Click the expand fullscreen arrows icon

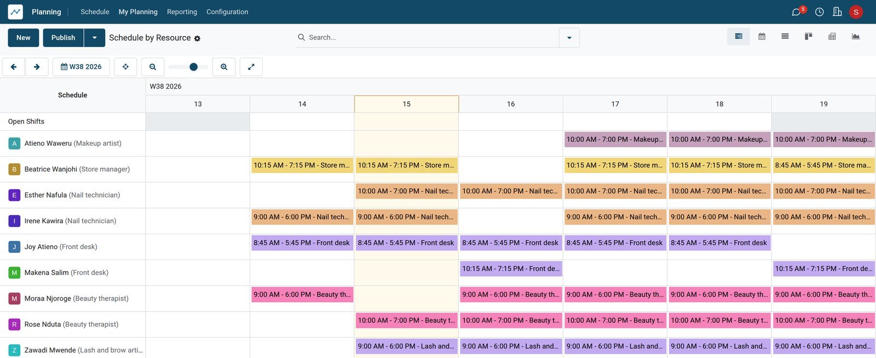tap(251, 67)
